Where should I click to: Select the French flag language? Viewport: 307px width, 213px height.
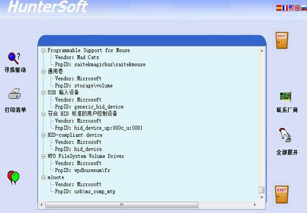[285, 8]
